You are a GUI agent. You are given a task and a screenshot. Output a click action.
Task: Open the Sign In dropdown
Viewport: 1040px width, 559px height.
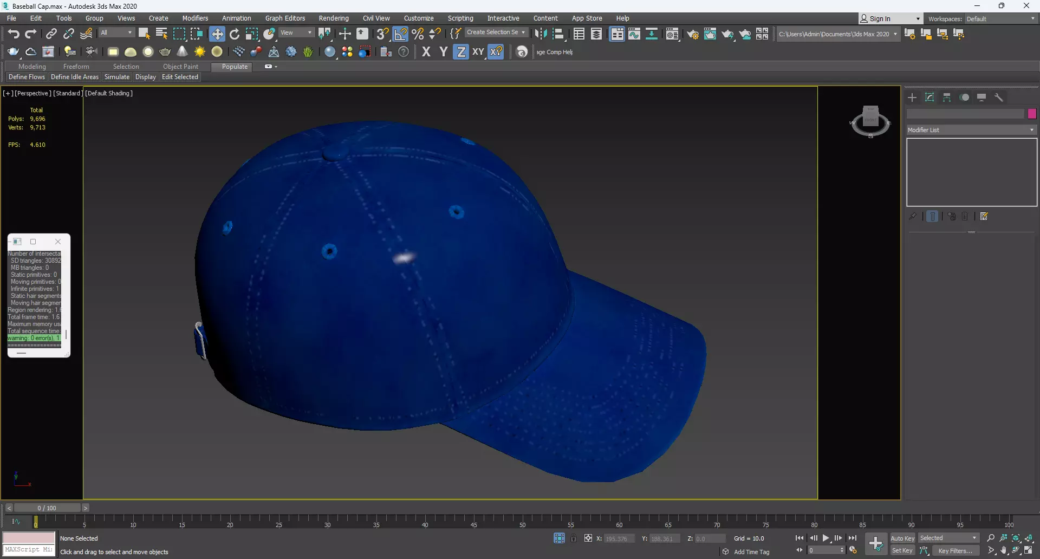click(890, 18)
